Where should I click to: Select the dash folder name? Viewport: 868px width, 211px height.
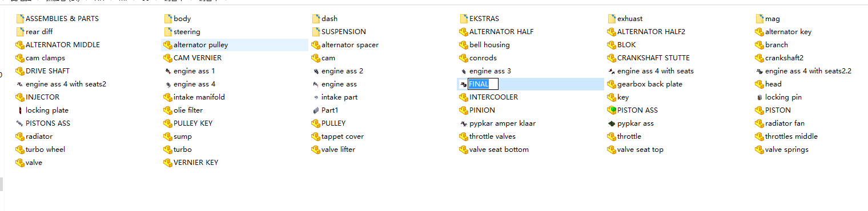[329, 19]
